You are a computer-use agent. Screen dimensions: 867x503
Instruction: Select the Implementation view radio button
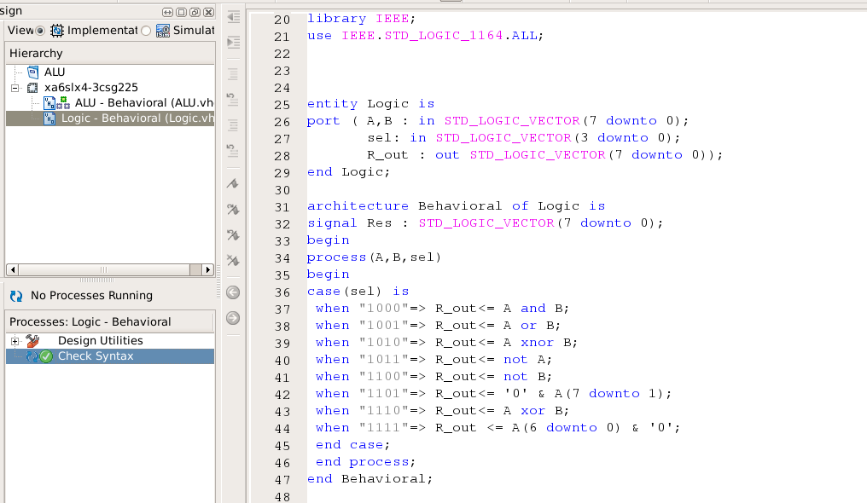[38, 30]
